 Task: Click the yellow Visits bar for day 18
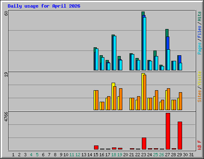point(113,96)
